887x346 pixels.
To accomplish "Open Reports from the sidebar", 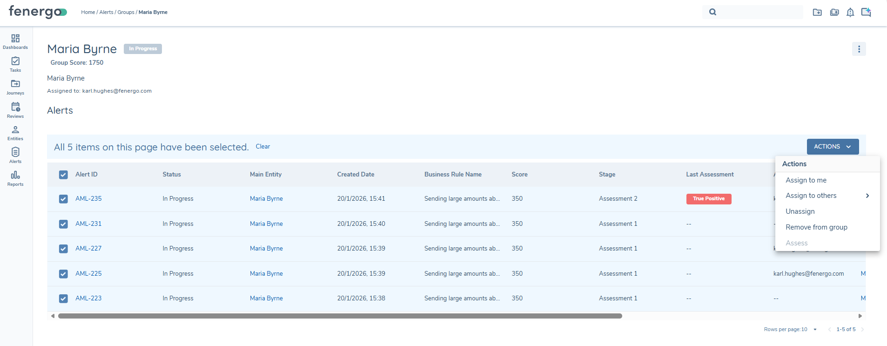I will point(15,178).
